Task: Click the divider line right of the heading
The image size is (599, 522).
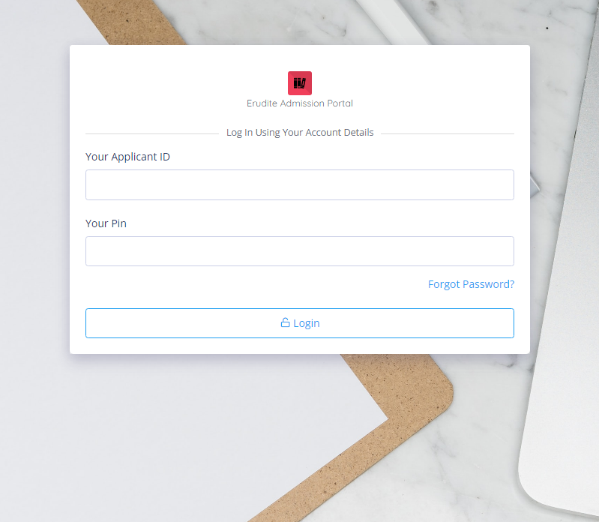Action: [x=448, y=133]
